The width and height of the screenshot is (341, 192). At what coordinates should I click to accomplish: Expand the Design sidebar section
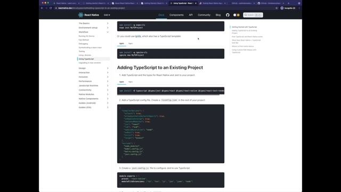pos(94,68)
